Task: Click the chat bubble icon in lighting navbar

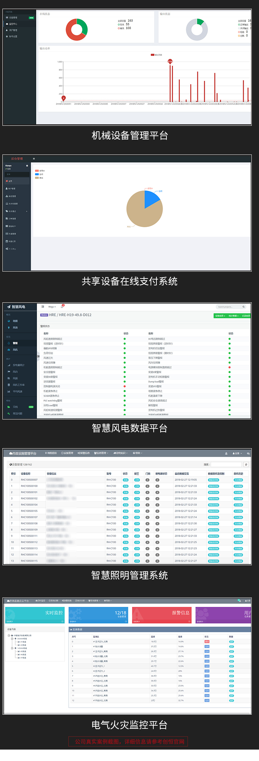Action: coord(248,453)
